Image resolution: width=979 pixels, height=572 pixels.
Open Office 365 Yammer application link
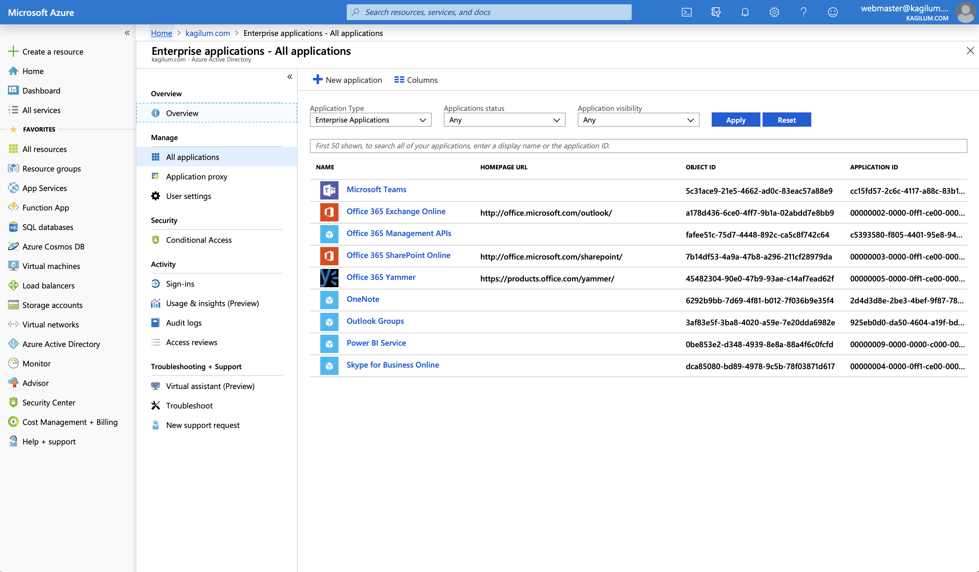click(x=381, y=277)
